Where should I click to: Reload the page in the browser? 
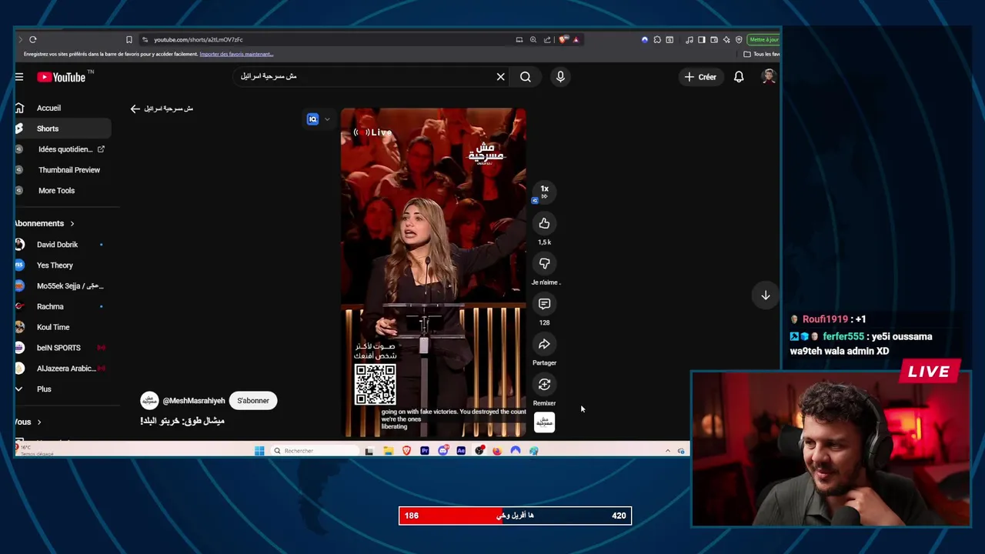coord(33,39)
